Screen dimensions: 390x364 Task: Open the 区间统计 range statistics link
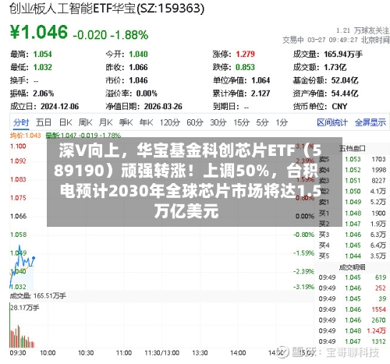(332, 122)
